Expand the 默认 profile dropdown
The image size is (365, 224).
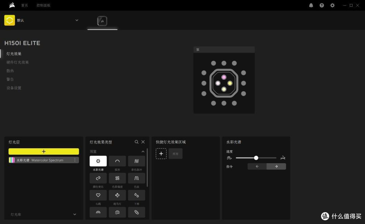pyautogui.click(x=77, y=20)
